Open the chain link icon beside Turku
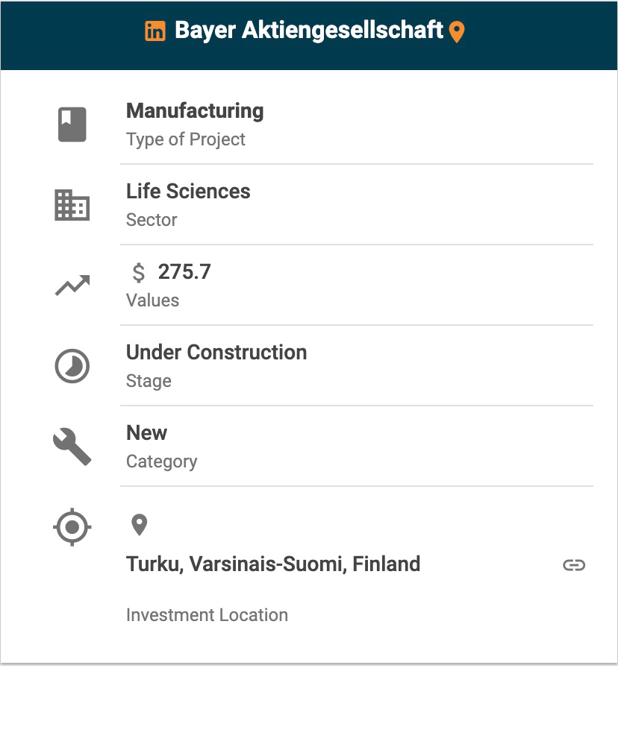The height and width of the screenshot is (756, 618). (574, 565)
